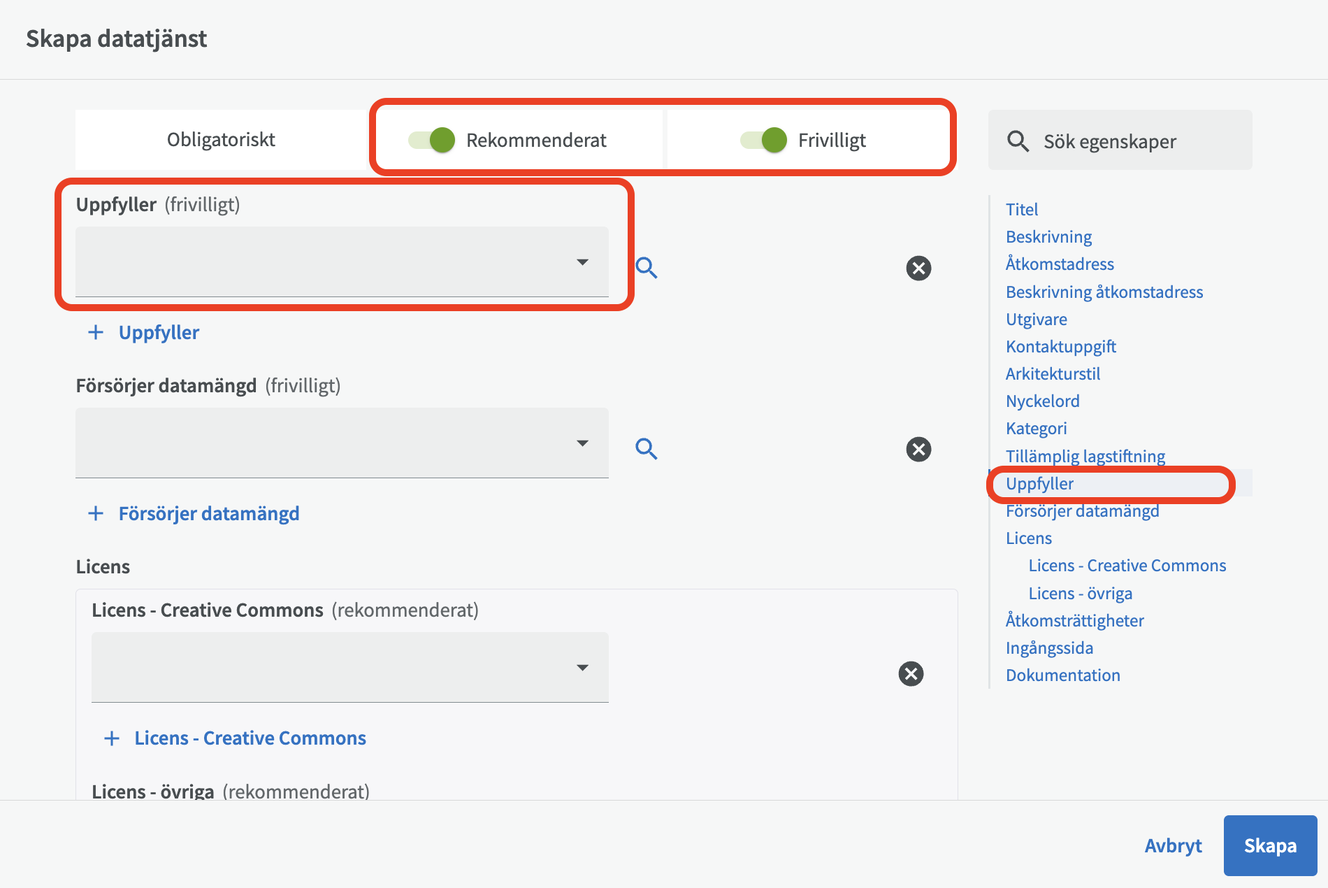Open the Uppfyller dropdown

pos(342,262)
